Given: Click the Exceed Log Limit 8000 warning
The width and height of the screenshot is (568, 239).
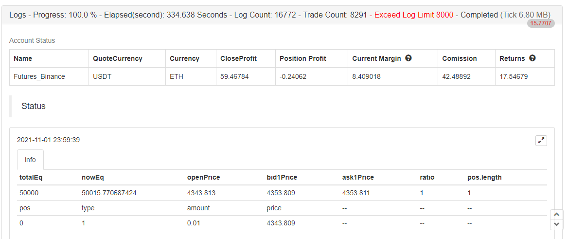Looking at the screenshot, I should click(414, 15).
